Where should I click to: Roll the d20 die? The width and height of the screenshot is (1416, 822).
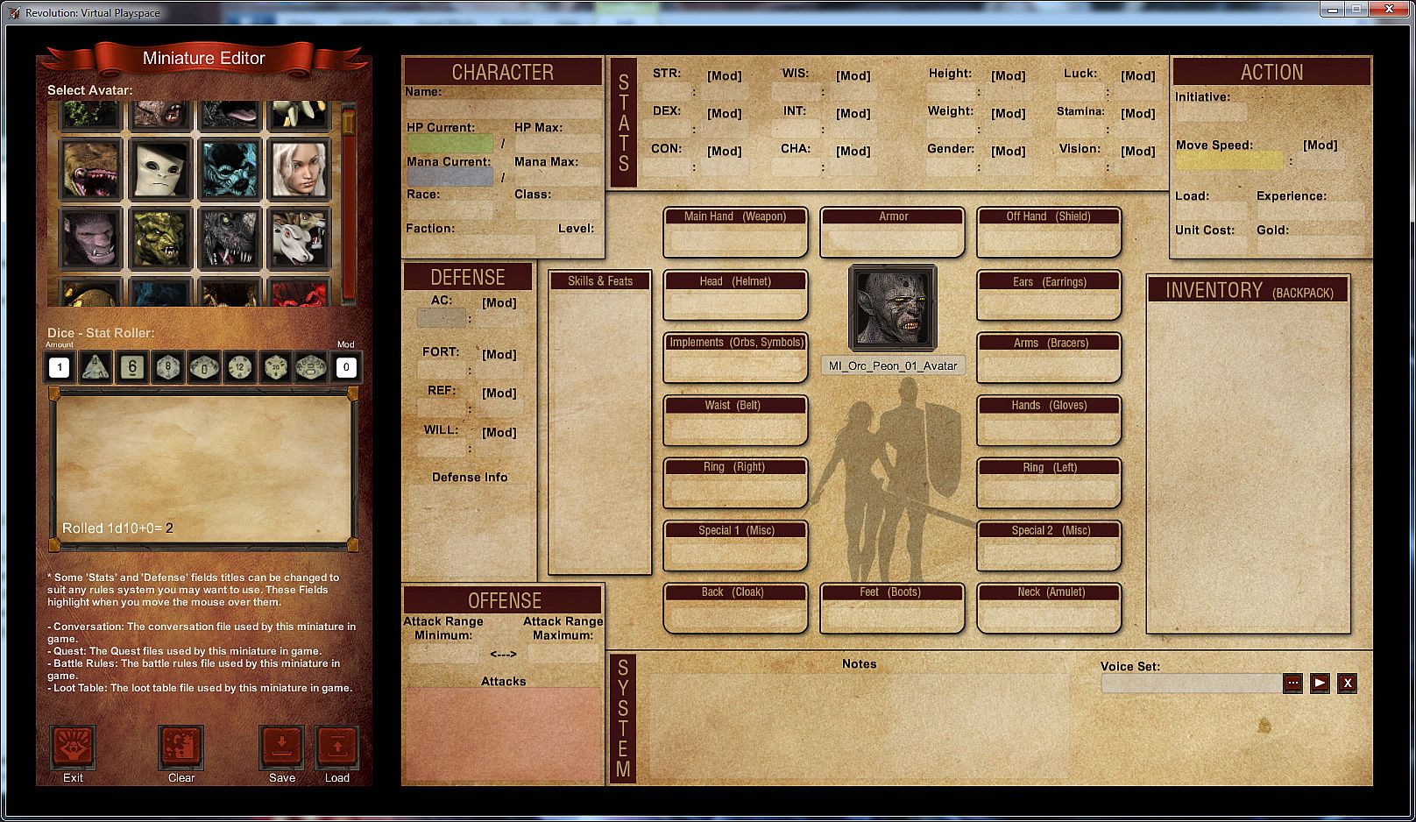[275, 367]
